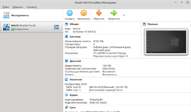Click the Превью monitor icon
191x112 pixels.
coord(144,24)
